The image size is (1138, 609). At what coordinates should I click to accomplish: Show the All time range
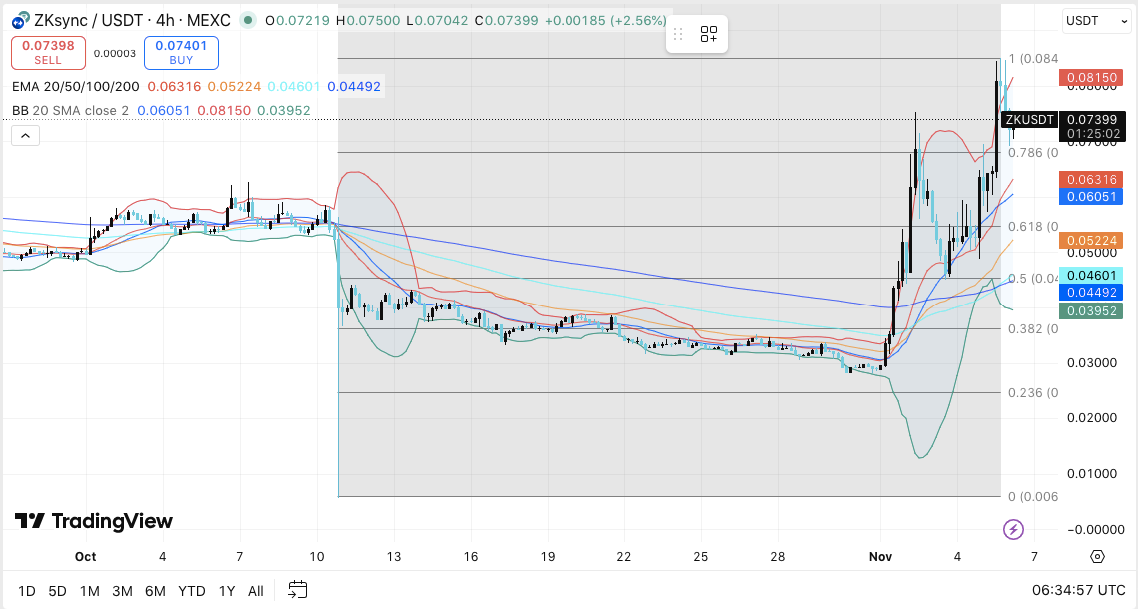pos(256,591)
